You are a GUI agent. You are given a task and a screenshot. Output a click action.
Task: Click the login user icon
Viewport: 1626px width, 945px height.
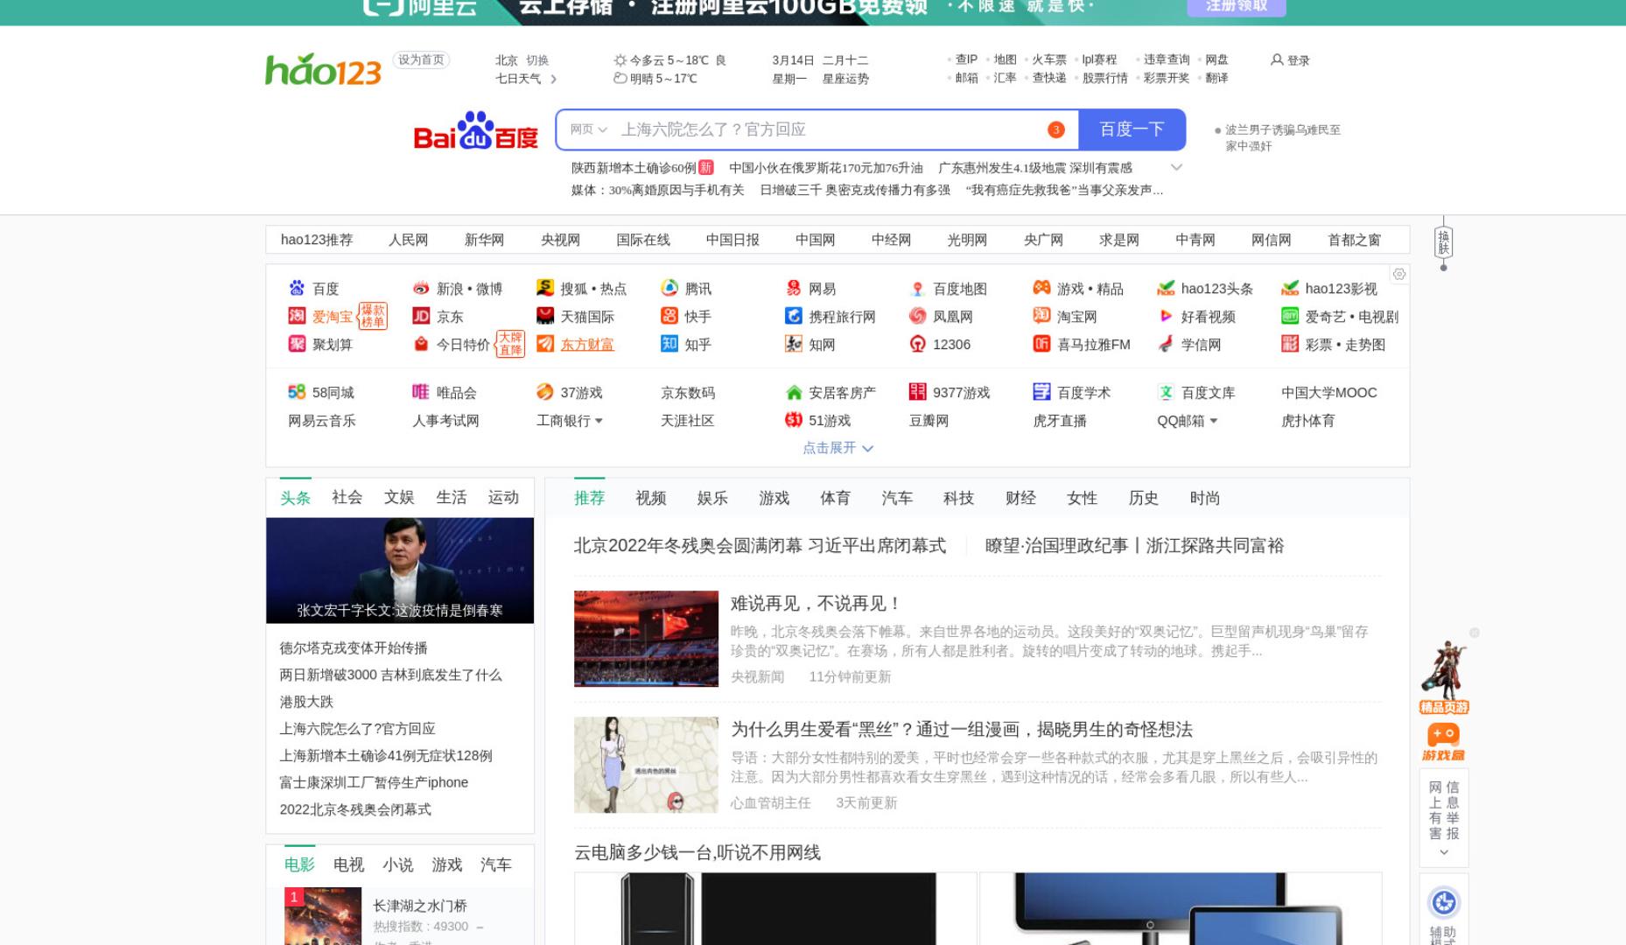coord(1277,59)
